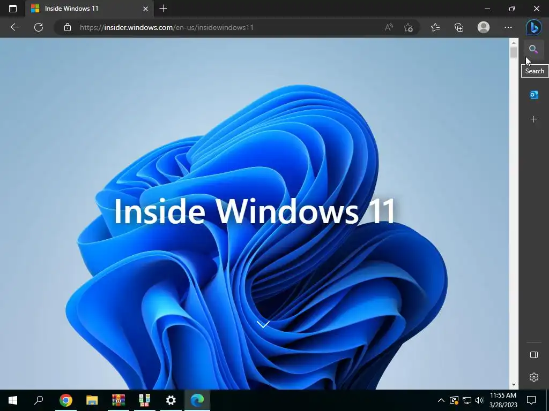The image size is (549, 411).
Task: Add an app to the sidebar
Action: pyautogui.click(x=533, y=119)
